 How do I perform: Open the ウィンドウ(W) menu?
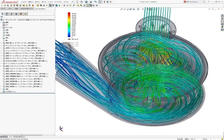58,2
